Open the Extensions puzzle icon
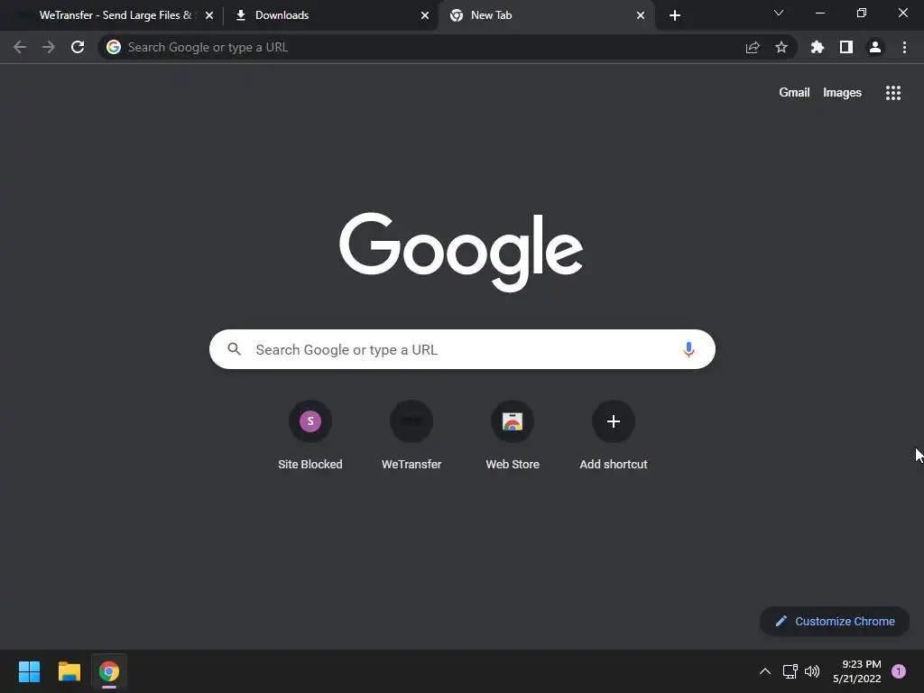 [x=818, y=47]
